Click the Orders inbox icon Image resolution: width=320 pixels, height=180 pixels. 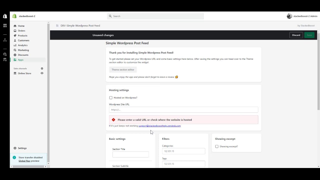(15, 31)
